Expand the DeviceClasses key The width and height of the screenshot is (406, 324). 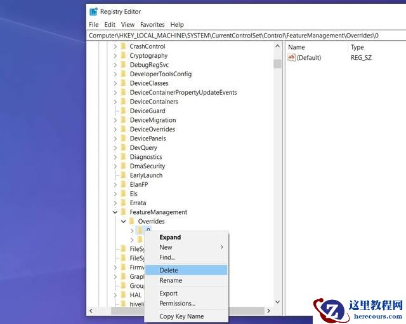pyautogui.click(x=115, y=83)
